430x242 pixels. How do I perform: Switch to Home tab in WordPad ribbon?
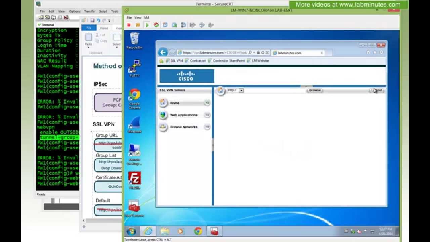pyautogui.click(x=104, y=28)
